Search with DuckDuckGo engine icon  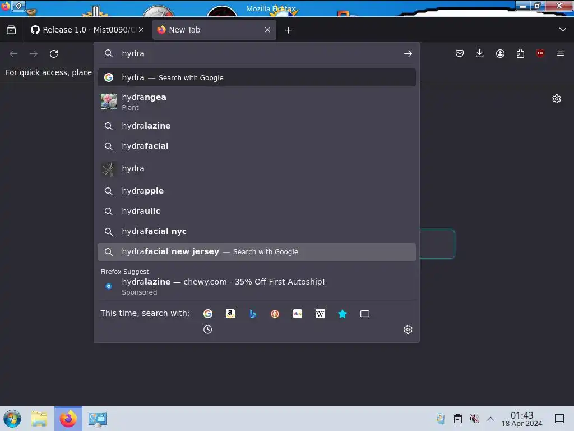275,314
